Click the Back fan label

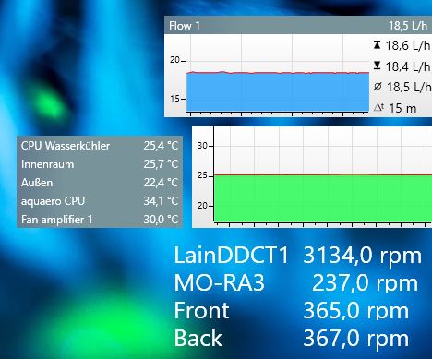[x=198, y=338]
